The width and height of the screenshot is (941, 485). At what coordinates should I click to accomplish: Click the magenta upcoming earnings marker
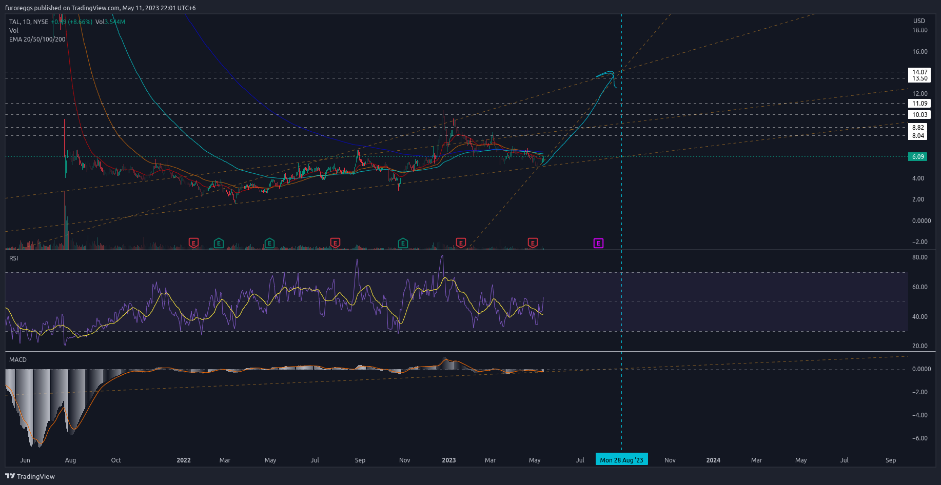click(x=598, y=243)
